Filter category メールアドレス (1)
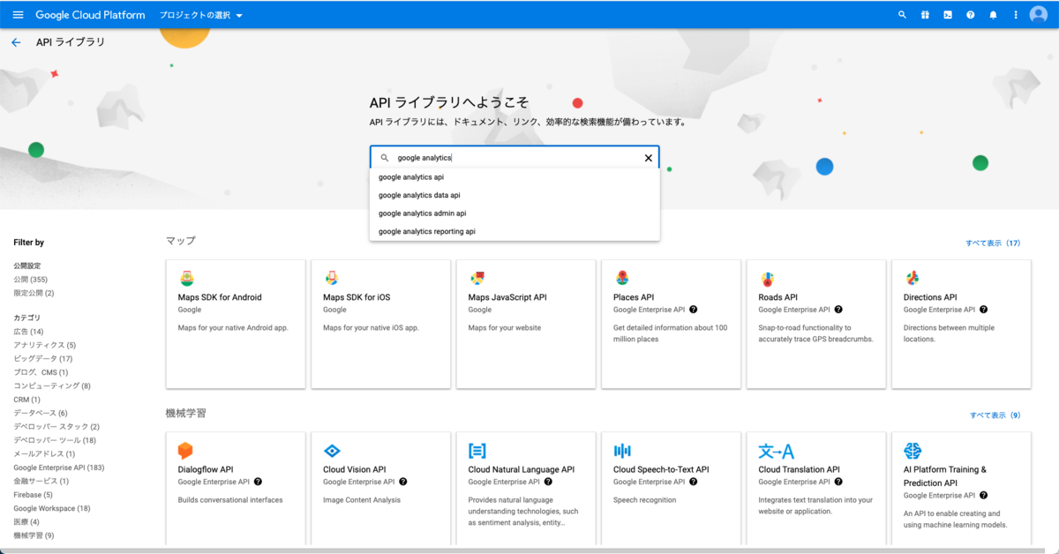 pos(44,453)
